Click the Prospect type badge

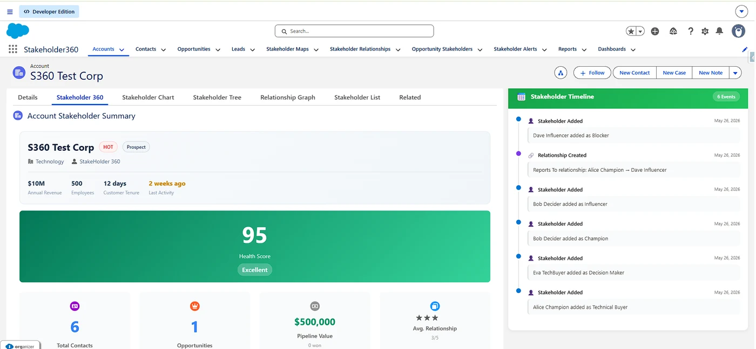coord(136,147)
